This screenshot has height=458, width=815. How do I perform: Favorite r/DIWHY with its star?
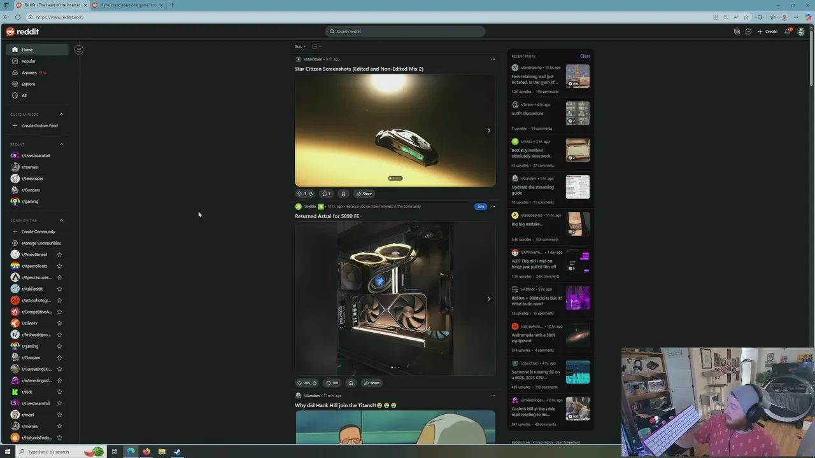coord(59,323)
